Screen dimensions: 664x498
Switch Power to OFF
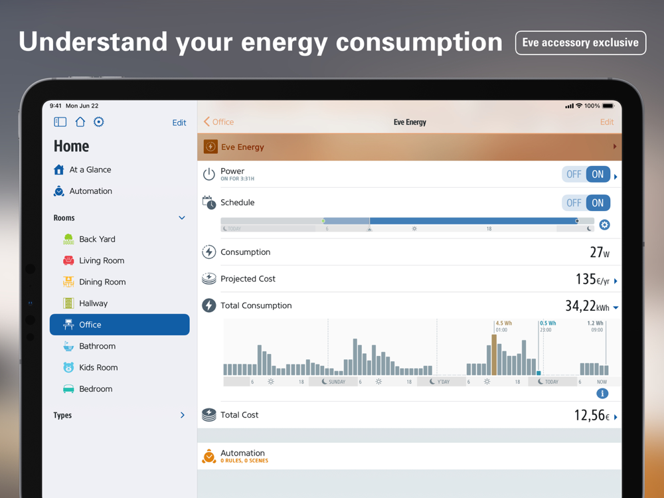(574, 174)
